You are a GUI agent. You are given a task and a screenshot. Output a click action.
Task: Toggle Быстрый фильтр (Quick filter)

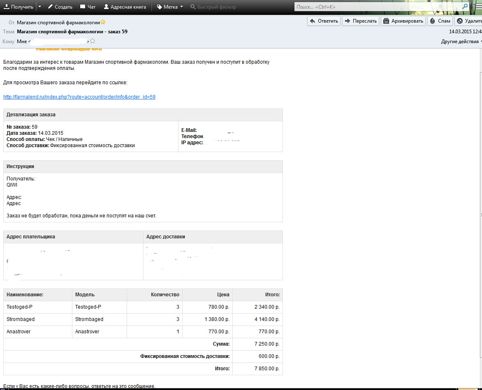213,7
